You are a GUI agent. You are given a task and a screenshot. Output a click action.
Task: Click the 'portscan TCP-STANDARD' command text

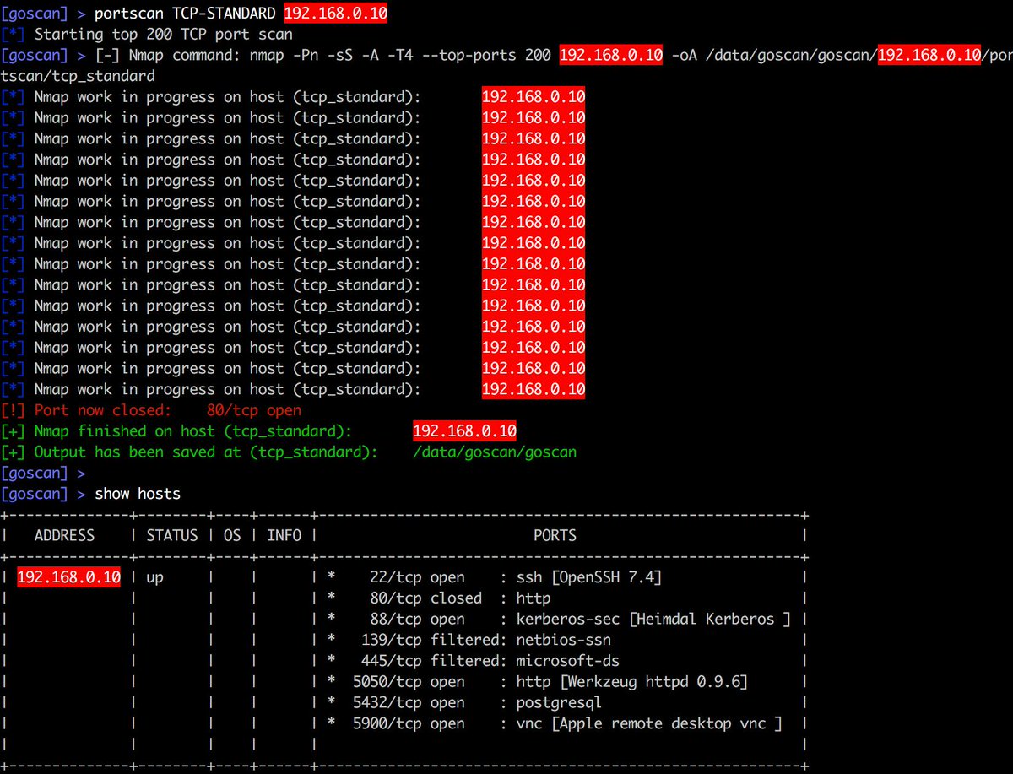coord(187,14)
